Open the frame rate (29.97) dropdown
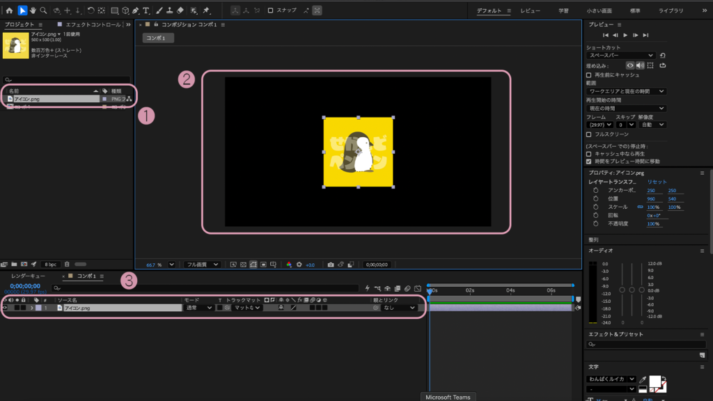The width and height of the screenshot is (713, 401). pos(600,125)
